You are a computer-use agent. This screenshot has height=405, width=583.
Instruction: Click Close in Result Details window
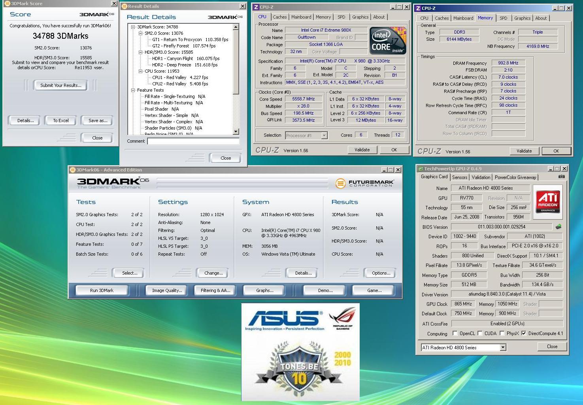click(x=226, y=158)
